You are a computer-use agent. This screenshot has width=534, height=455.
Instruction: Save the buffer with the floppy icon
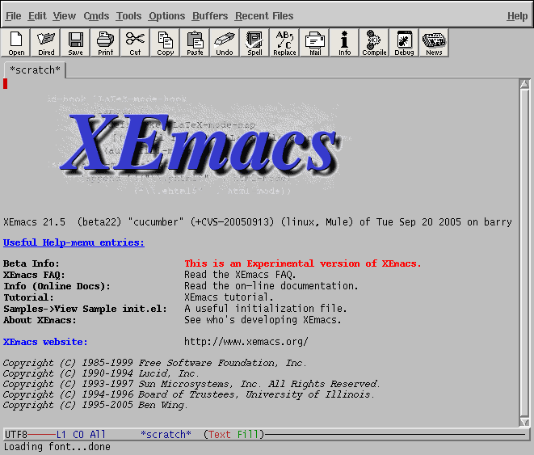tap(75, 43)
